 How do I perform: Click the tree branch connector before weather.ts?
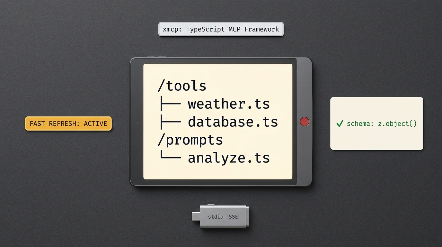(170, 104)
